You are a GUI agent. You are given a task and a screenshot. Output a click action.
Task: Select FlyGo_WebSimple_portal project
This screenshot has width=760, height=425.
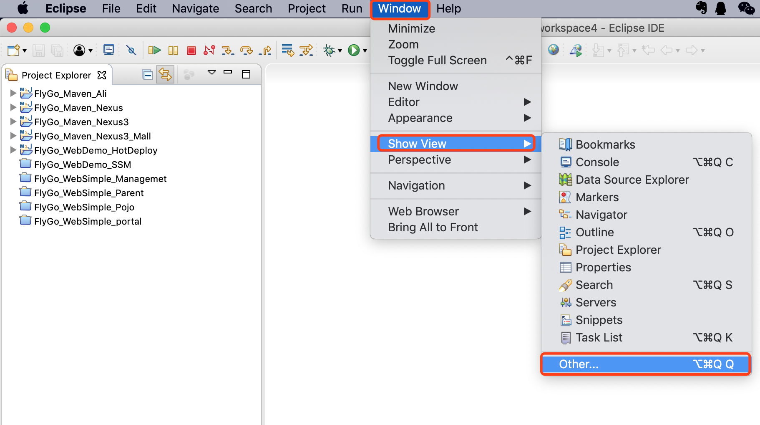(88, 221)
